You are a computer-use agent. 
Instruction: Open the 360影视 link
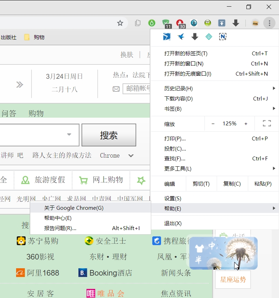click(x=40, y=257)
